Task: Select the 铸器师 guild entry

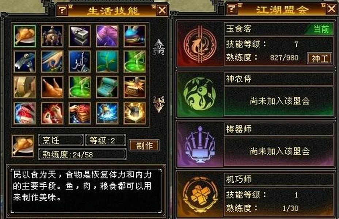Action: tap(255, 144)
